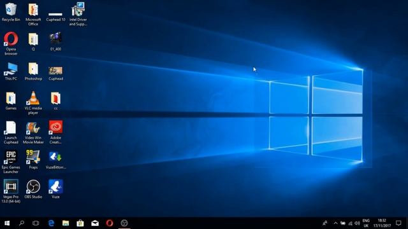Screen dimensions: 408x229
Task: Select the cc folder icon
Action: click(x=55, y=101)
